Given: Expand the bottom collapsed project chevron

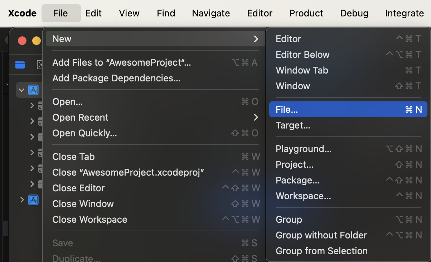Looking at the screenshot, I should (x=22, y=200).
